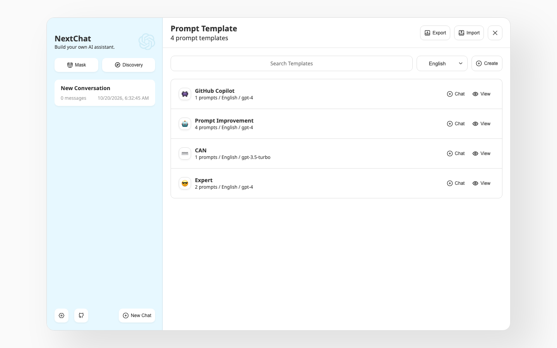Start chat with CAN template
The width and height of the screenshot is (557, 348).
pyautogui.click(x=456, y=154)
